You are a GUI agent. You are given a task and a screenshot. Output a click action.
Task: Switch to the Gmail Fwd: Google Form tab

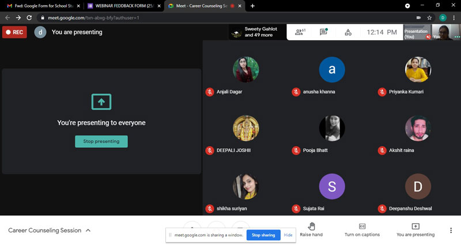pyautogui.click(x=40, y=6)
